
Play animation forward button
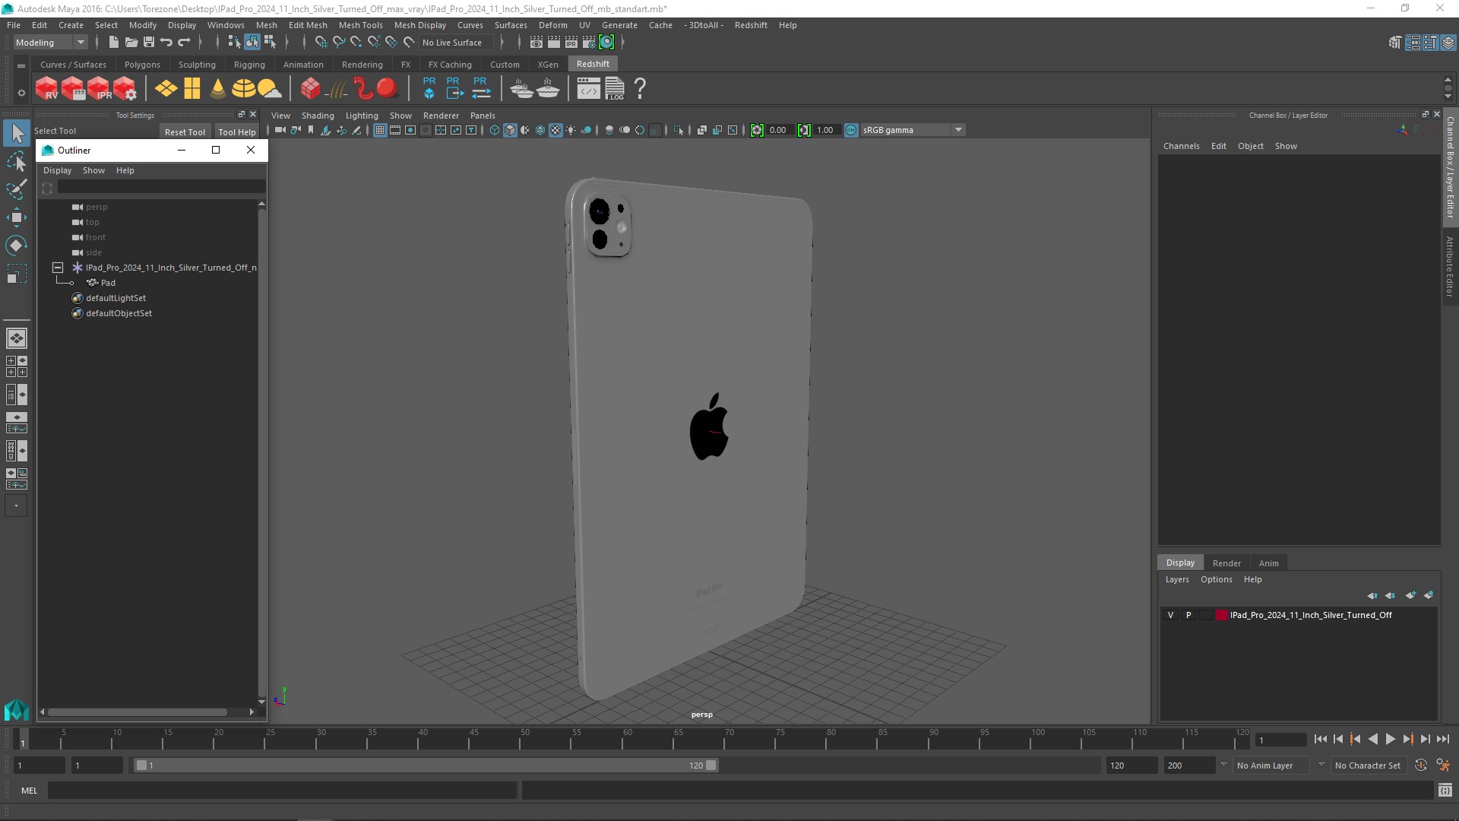tap(1390, 739)
